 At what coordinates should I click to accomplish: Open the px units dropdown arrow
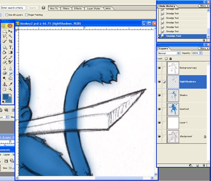(7, 117)
